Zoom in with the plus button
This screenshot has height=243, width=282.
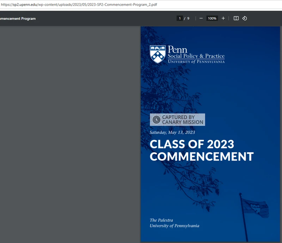223,18
